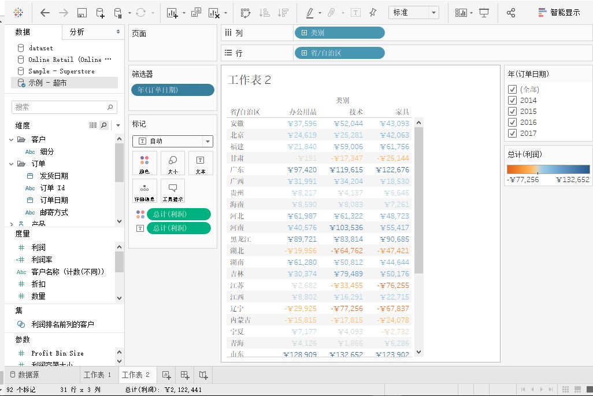Click the add new data source icon
This screenshot has width=593, height=396.
[100, 13]
